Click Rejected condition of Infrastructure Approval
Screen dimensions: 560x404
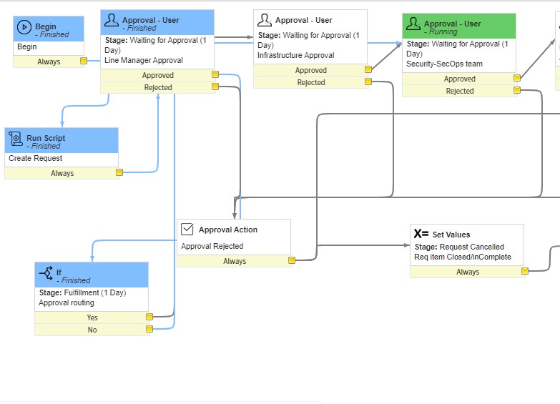[310, 82]
